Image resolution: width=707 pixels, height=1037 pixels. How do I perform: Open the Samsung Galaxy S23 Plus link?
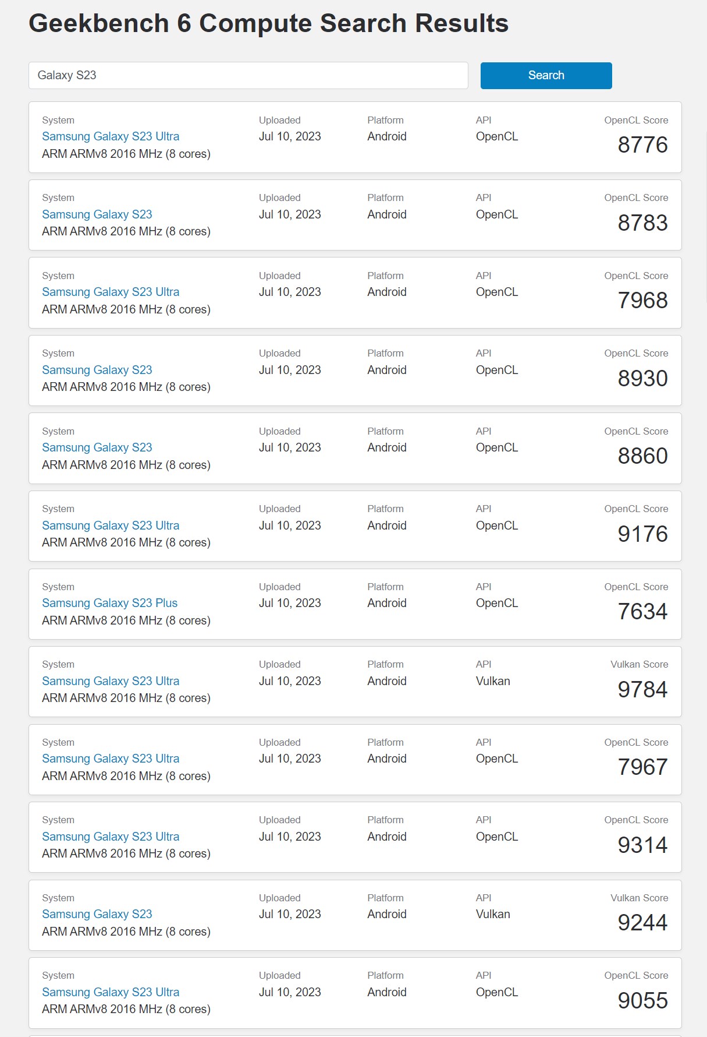click(109, 603)
